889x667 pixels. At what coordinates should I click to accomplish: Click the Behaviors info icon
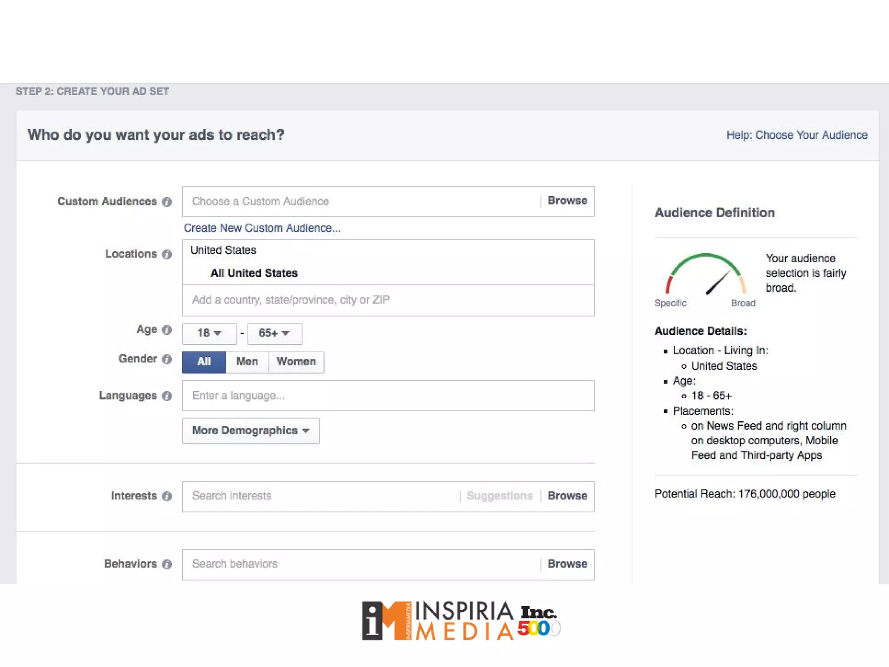tap(167, 565)
